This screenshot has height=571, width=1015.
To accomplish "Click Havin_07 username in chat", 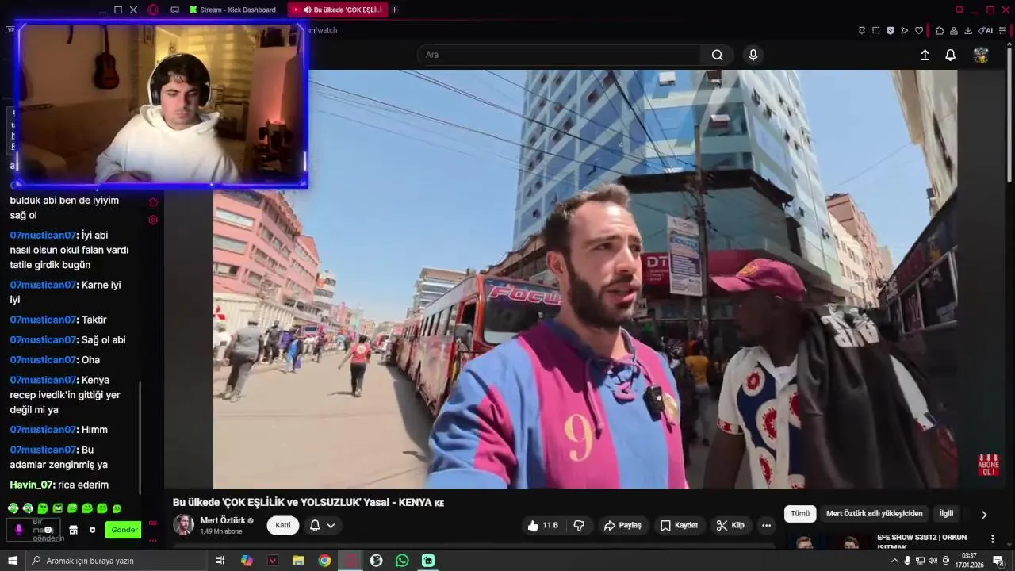I will (x=32, y=485).
